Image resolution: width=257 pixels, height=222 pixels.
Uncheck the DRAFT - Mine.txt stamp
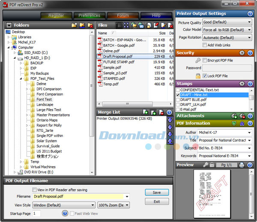click(178, 95)
